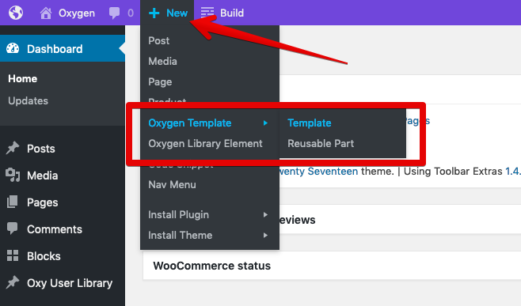Viewport: 521px width, 306px height.
Task: Click the Pages sidebar icon
Action: point(13,202)
